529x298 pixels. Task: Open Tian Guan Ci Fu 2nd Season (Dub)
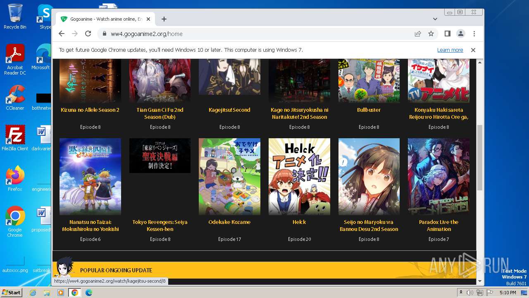click(160, 113)
